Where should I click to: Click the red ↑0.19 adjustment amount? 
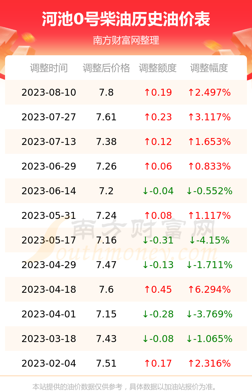pos(158,93)
